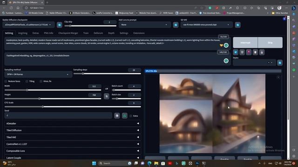Show extra networks with the pink icon
The image size is (298, 167).
click(249, 52)
